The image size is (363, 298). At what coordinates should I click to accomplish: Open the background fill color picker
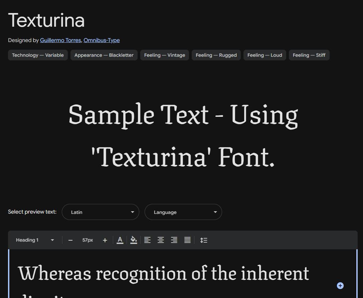coord(134,240)
